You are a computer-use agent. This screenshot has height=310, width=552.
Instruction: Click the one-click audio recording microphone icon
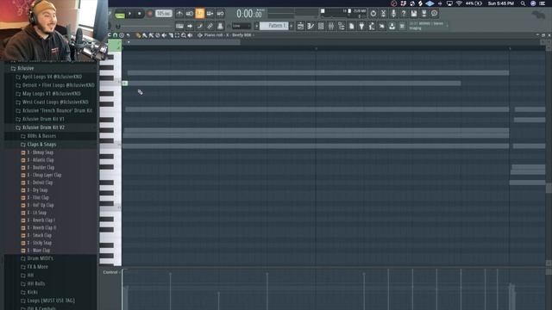click(x=393, y=14)
